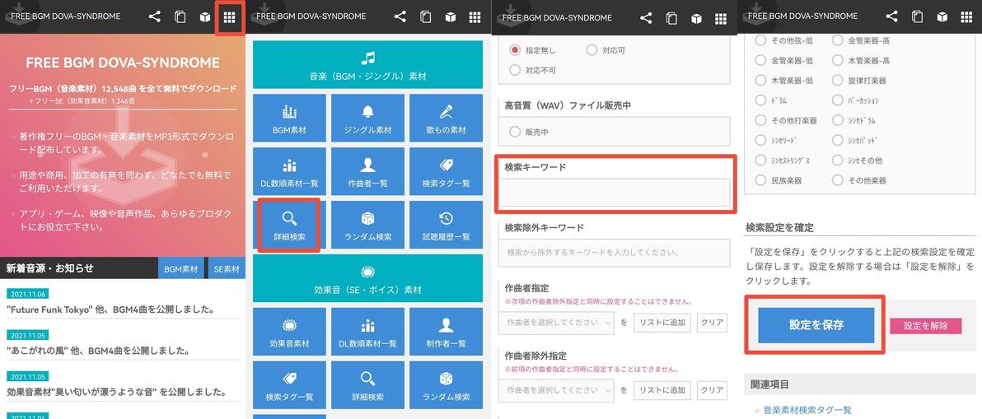Click クリア under 作曲者除外指定

[x=712, y=389]
